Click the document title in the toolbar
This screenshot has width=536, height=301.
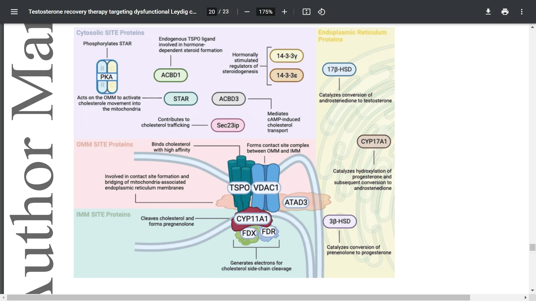pyautogui.click(x=113, y=12)
